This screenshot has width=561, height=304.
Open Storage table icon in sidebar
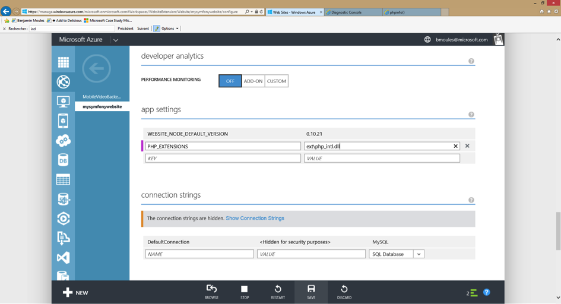coord(64,179)
